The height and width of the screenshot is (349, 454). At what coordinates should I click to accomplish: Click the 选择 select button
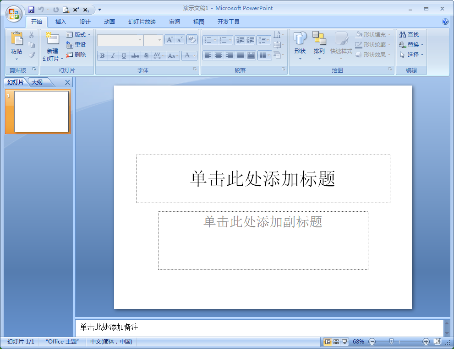[x=411, y=54]
